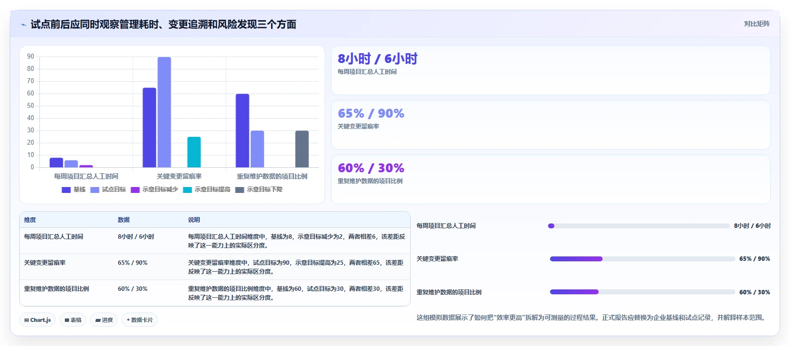
Task: Click the 8小时 / 6小时 value beside the progress bar
Action: click(x=752, y=226)
